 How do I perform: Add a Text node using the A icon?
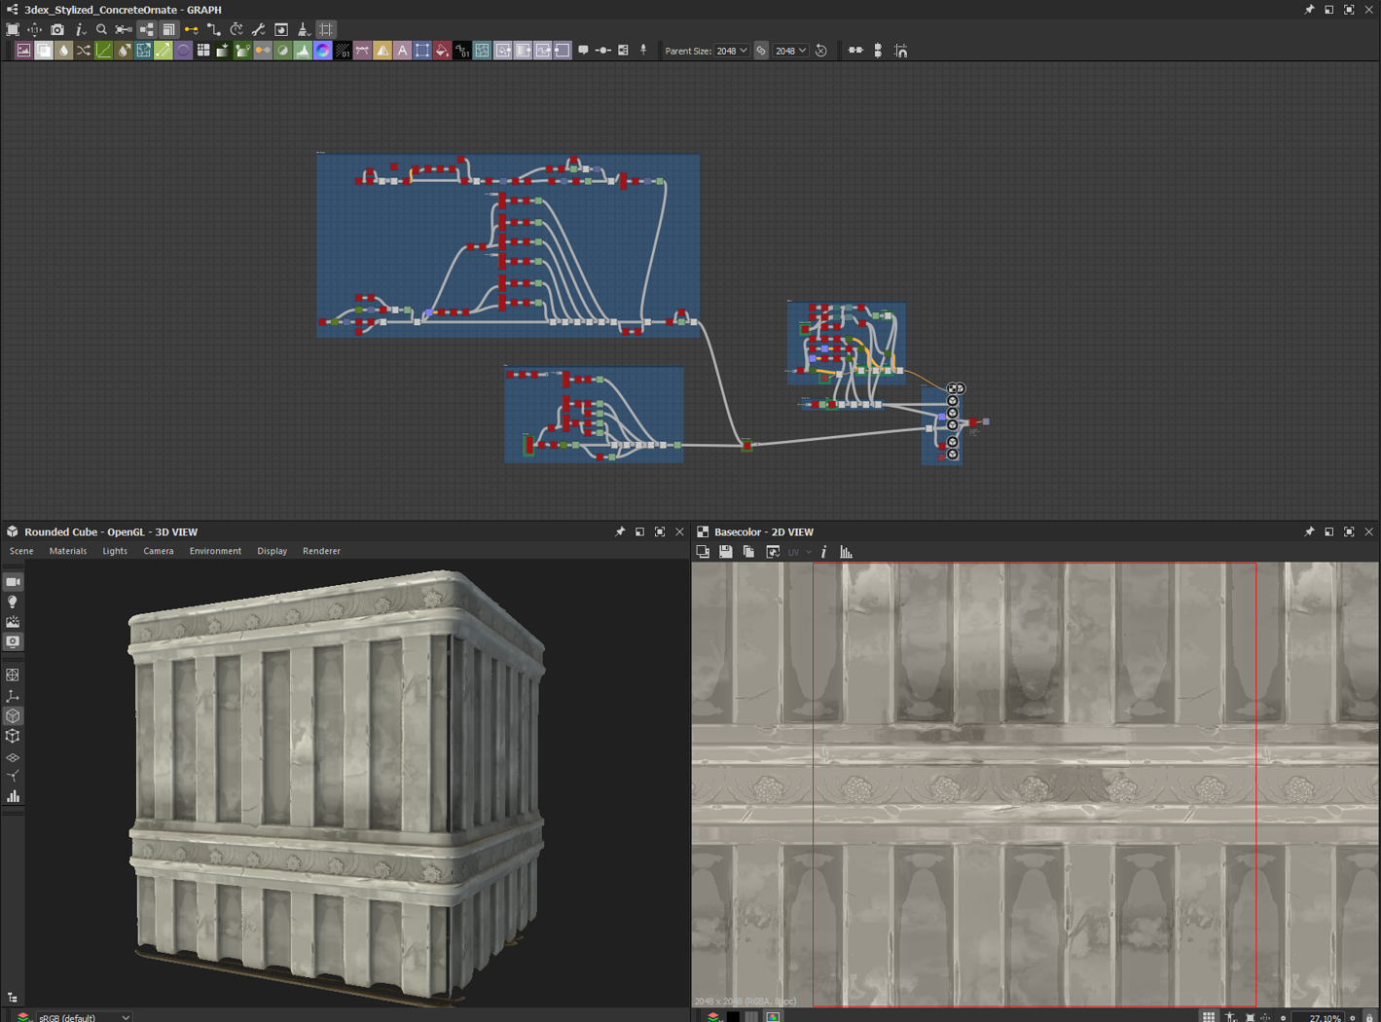point(402,51)
